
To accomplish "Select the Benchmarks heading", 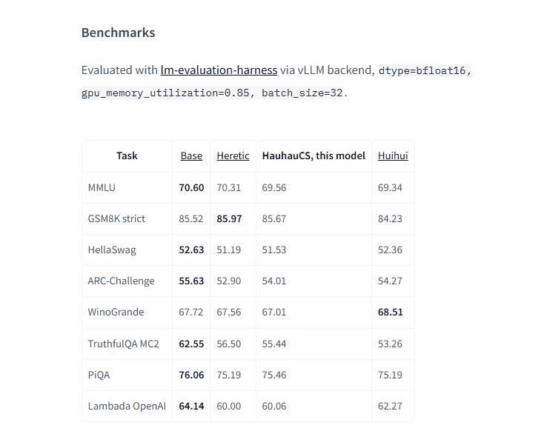I will [x=119, y=33].
